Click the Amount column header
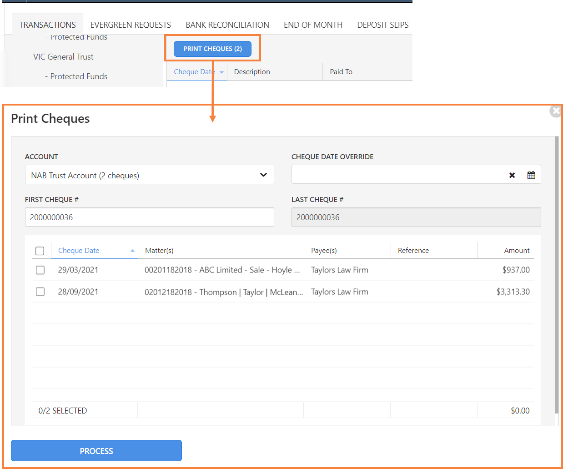The height and width of the screenshot is (469, 563). 516,251
